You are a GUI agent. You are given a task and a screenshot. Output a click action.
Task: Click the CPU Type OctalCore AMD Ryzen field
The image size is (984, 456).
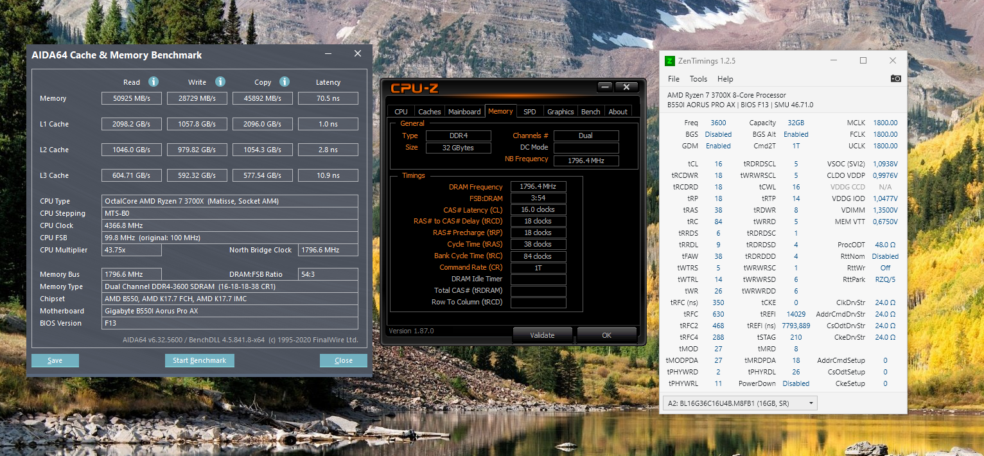tap(230, 201)
